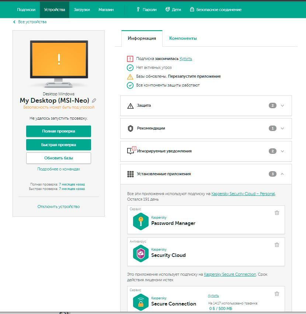Start Быстрая проверка scan
This screenshot has width=306, height=314.
(59, 145)
